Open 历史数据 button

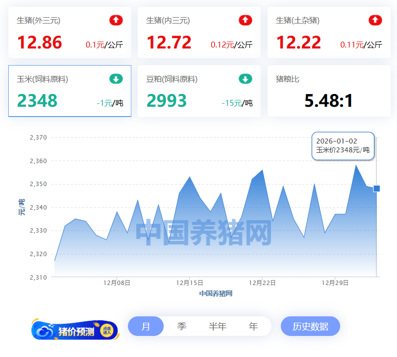click(310, 326)
